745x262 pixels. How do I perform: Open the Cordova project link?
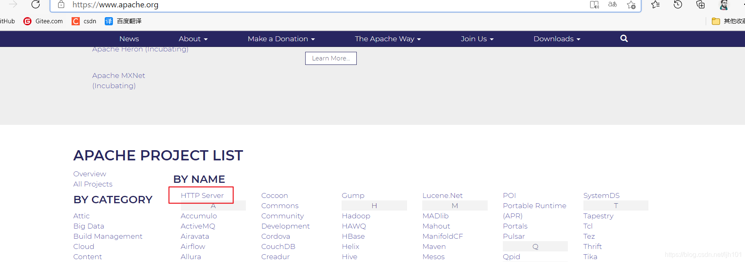coord(276,236)
